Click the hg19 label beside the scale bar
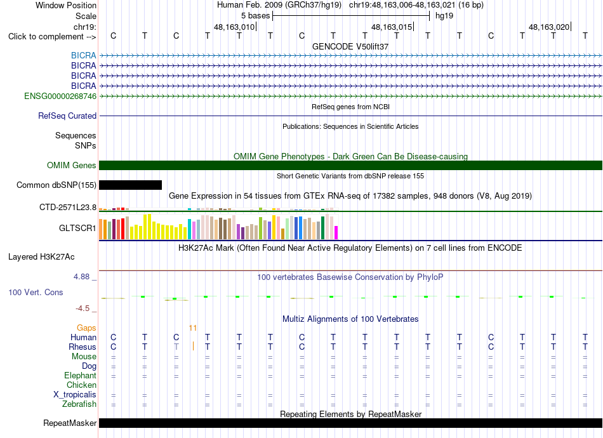Viewport: 603px width, 438px height. coord(444,16)
